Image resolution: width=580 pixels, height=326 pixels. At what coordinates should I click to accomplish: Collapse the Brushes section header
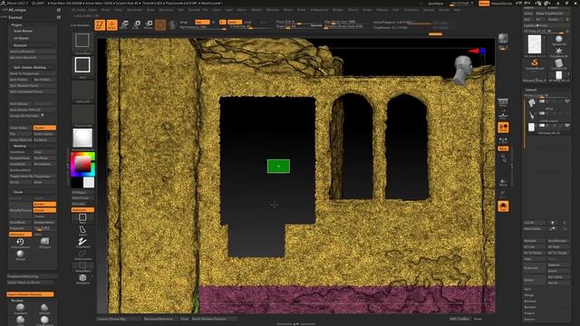point(17,301)
